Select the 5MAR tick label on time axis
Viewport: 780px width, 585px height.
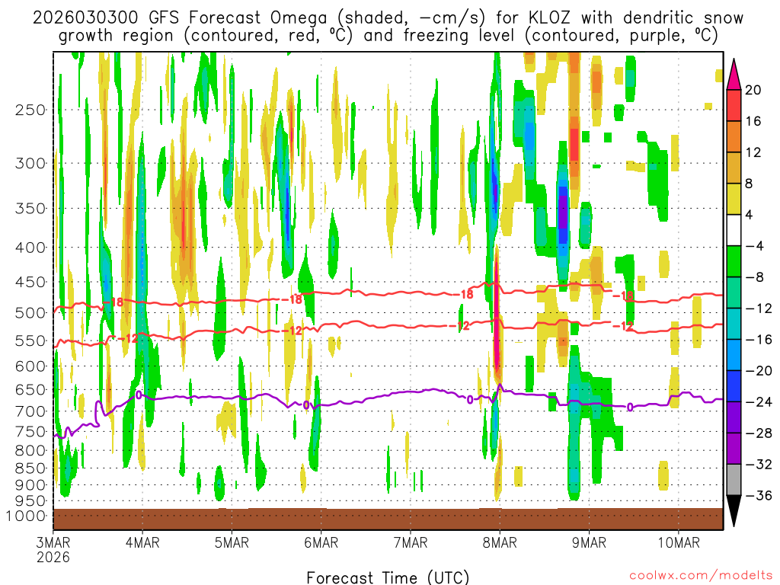(232, 542)
